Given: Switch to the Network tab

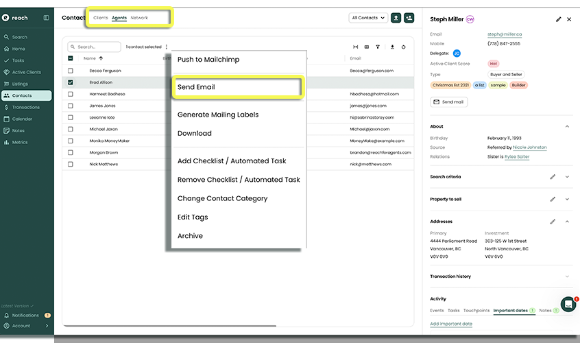Looking at the screenshot, I should (139, 18).
